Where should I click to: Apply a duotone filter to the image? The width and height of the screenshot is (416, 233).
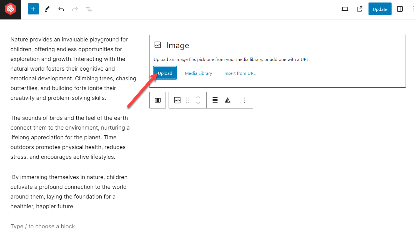[x=227, y=100]
